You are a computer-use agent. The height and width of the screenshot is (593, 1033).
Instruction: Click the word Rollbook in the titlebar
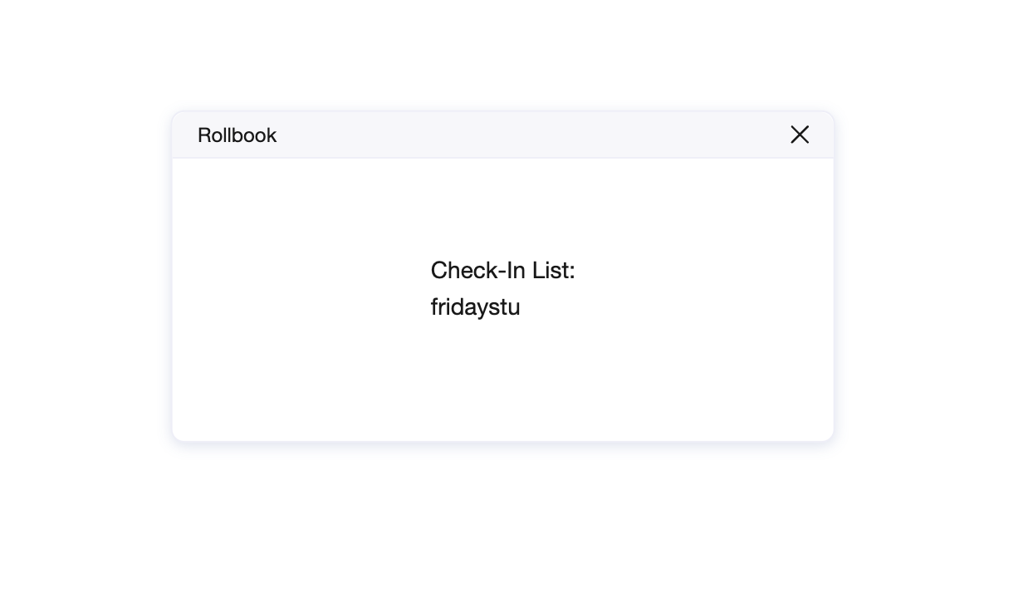point(237,135)
